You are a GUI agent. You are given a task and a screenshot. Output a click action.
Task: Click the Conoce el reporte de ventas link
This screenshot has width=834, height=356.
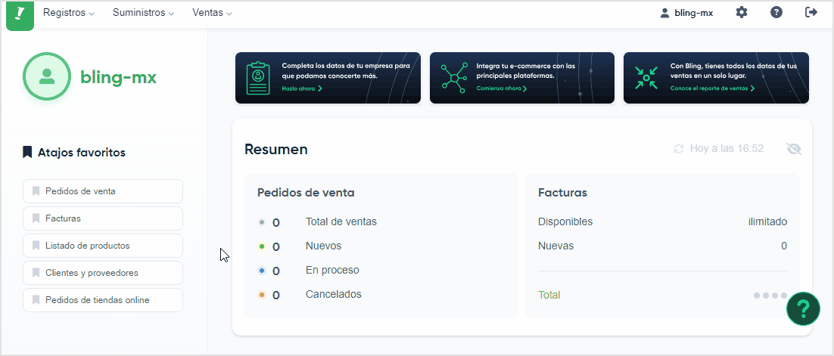coord(712,88)
